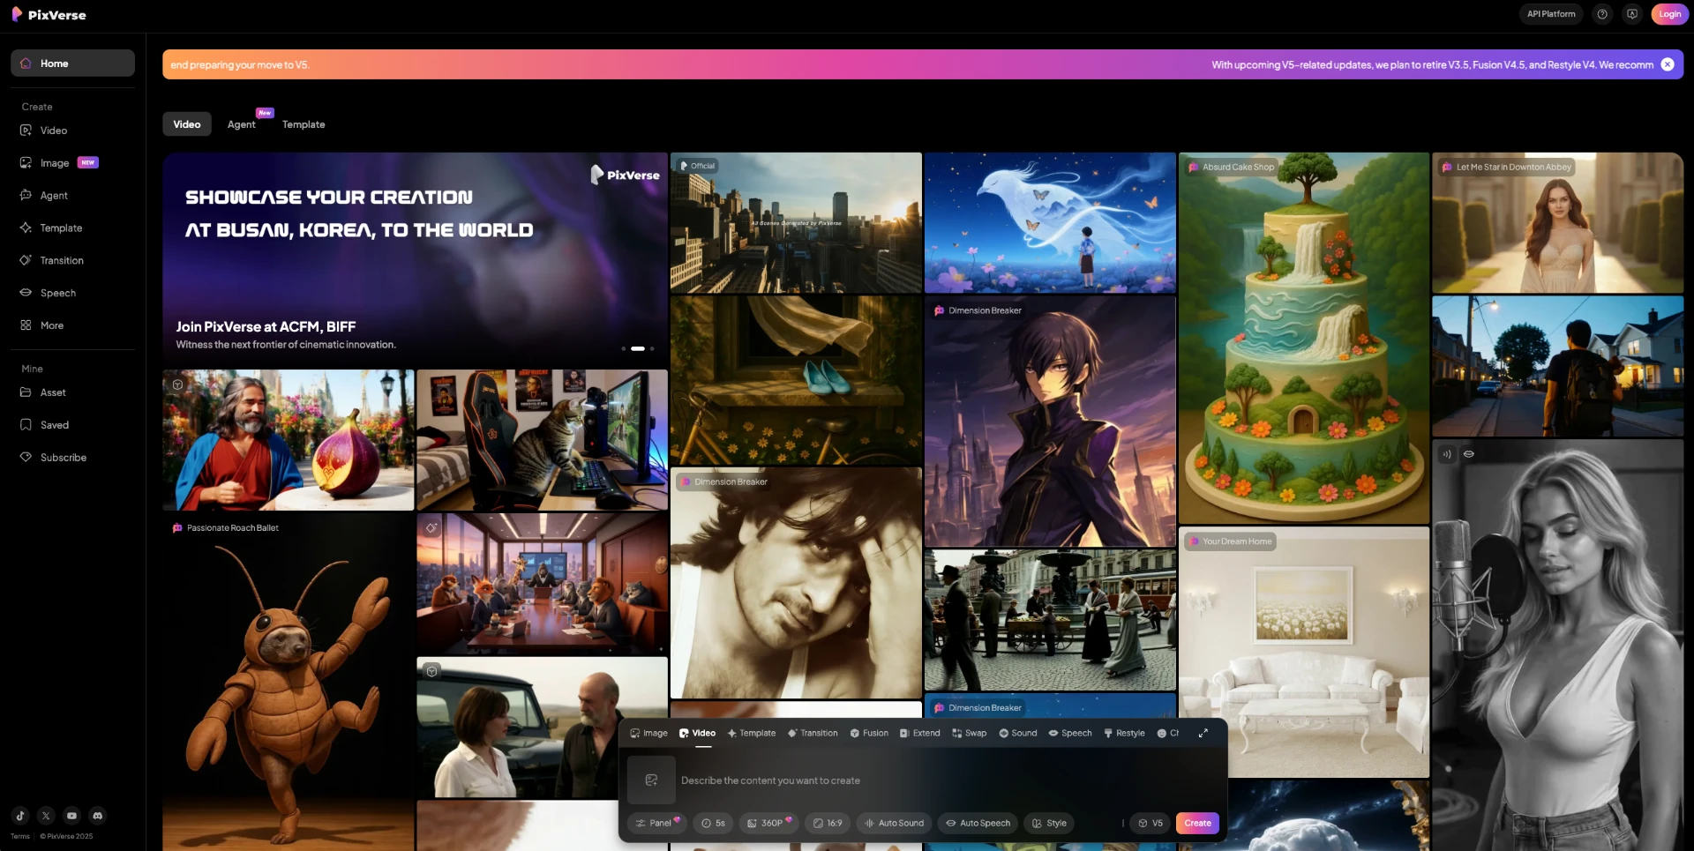
Task: Open More options in sidebar
Action: 72,325
